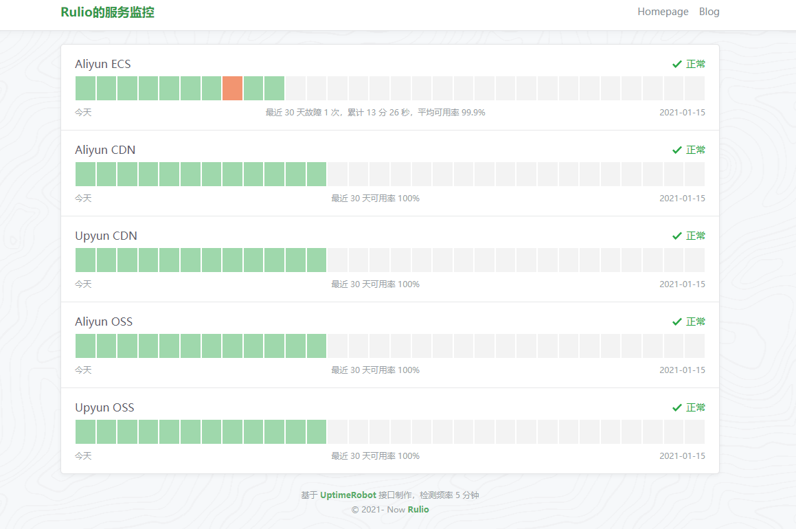The width and height of the screenshot is (796, 529).
Task: Click the Rulio link in footer copyright
Action: (x=418, y=510)
